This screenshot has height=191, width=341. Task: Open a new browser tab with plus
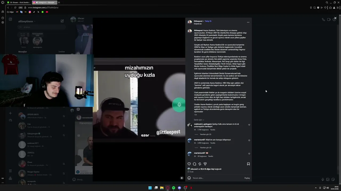tap(59, 2)
